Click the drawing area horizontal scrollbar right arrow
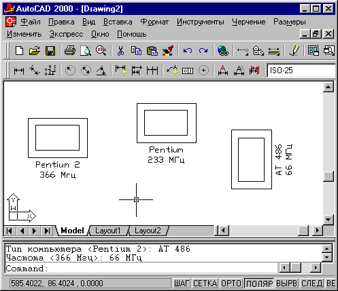The width and height of the screenshot is (338, 291). (x=317, y=231)
